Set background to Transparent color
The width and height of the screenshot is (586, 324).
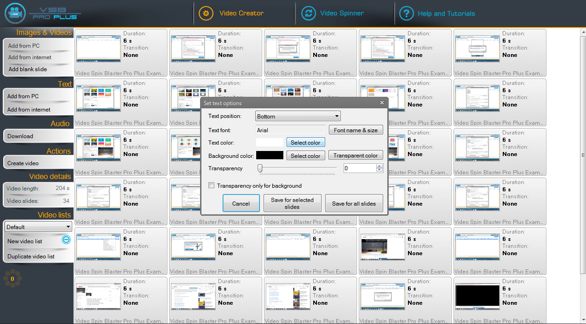pyautogui.click(x=356, y=156)
